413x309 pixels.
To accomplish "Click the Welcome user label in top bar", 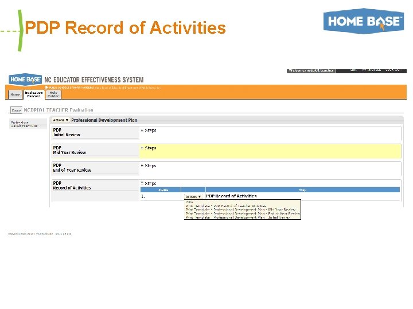I will (x=311, y=70).
